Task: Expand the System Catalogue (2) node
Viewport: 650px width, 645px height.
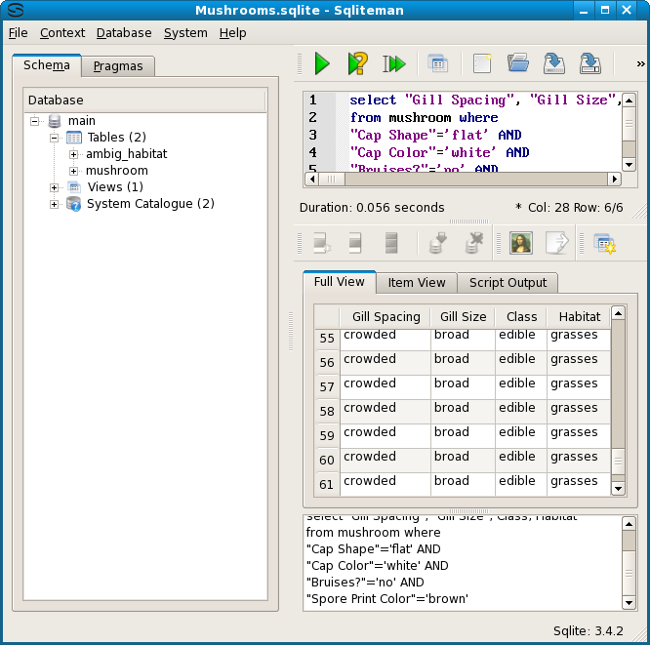Action: [x=54, y=204]
